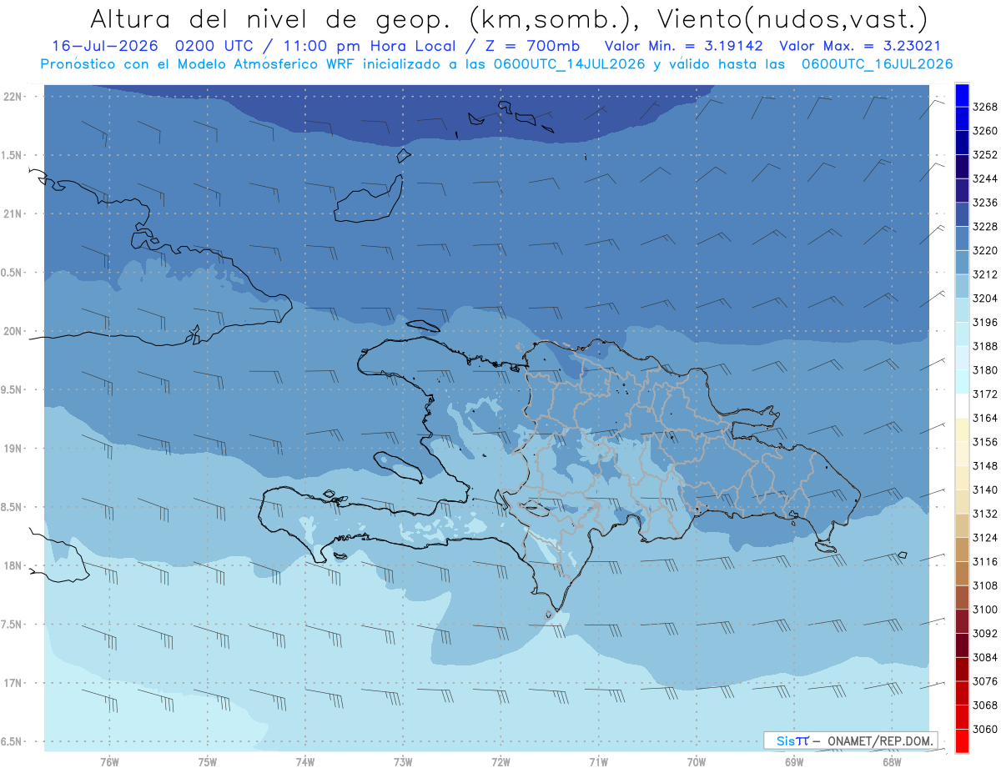Image resolution: width=1001 pixels, height=773 pixels.
Task: Click the legend value 3236
Action: [984, 203]
